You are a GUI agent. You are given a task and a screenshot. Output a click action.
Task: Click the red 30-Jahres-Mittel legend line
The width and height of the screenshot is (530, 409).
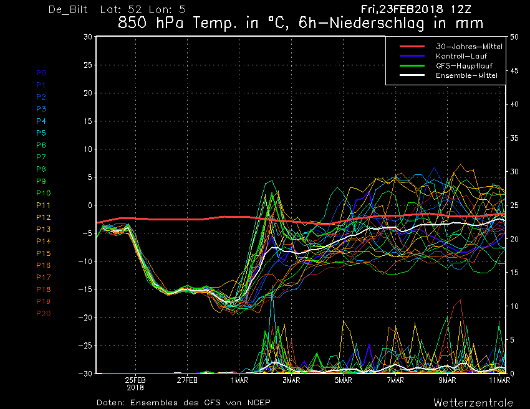(x=412, y=47)
